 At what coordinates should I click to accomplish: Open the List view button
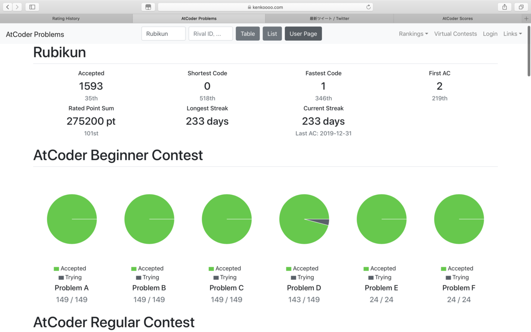coord(272,34)
